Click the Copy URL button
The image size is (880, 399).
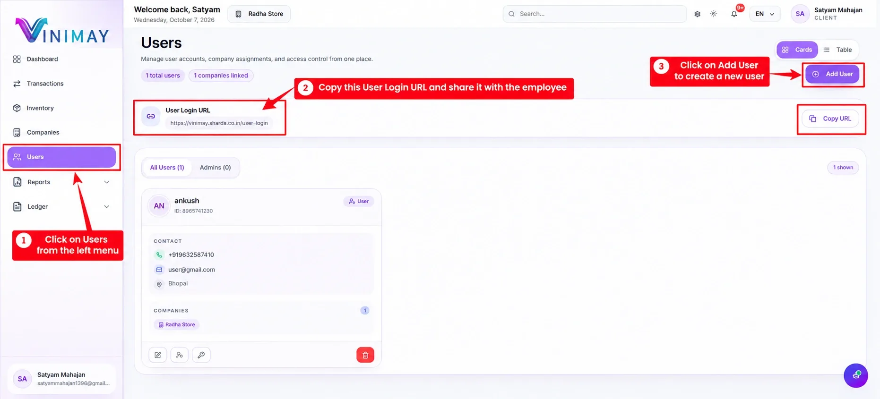coord(830,119)
